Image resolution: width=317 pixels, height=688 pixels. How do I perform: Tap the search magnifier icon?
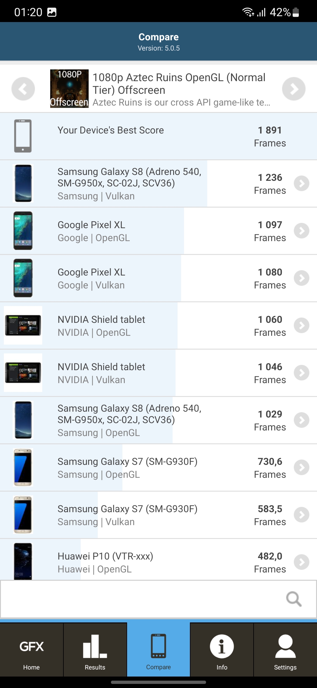pyautogui.click(x=294, y=599)
